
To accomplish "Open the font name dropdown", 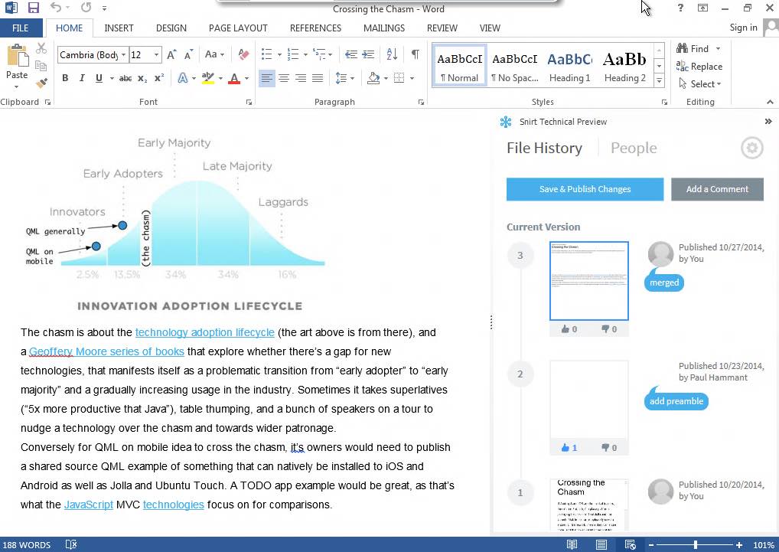I will pos(123,54).
